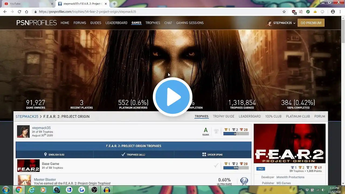Open the GAMES nav link
The width and height of the screenshot is (345, 194).
(x=136, y=23)
